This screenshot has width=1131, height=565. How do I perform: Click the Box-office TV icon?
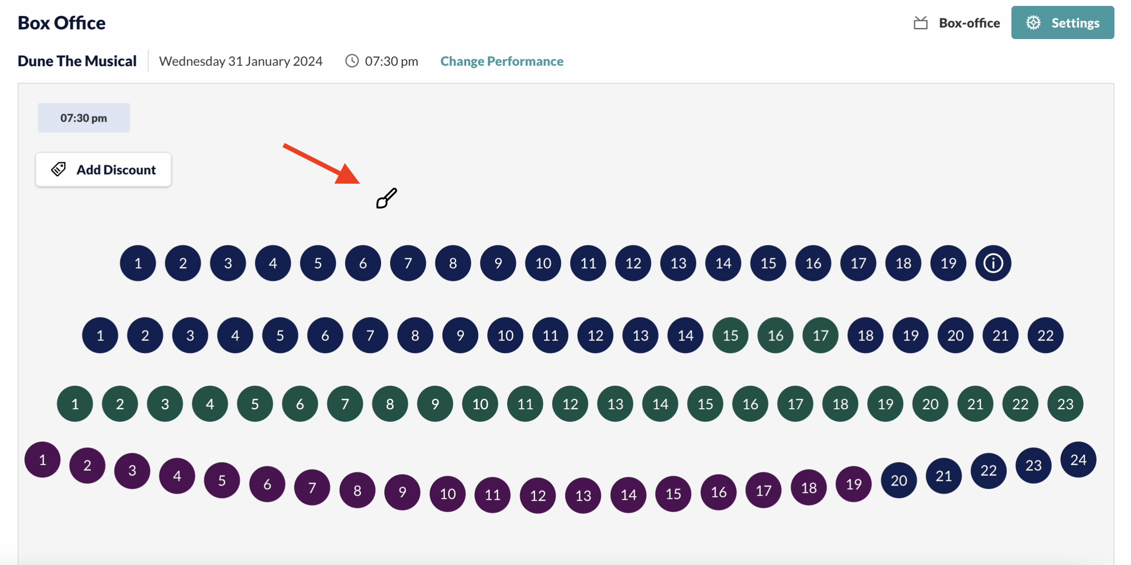click(x=920, y=23)
